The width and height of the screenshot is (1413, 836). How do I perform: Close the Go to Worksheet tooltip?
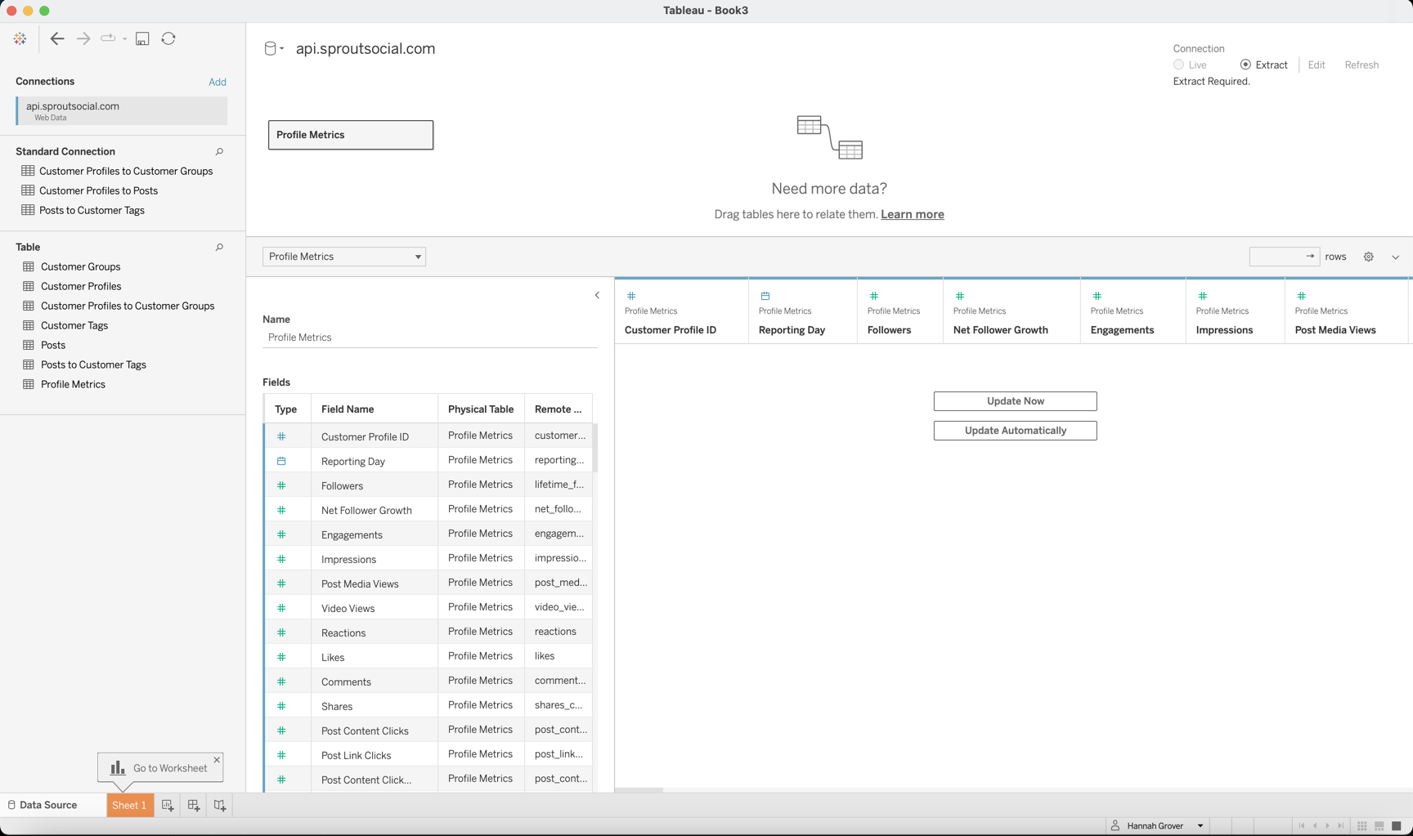[x=217, y=760]
